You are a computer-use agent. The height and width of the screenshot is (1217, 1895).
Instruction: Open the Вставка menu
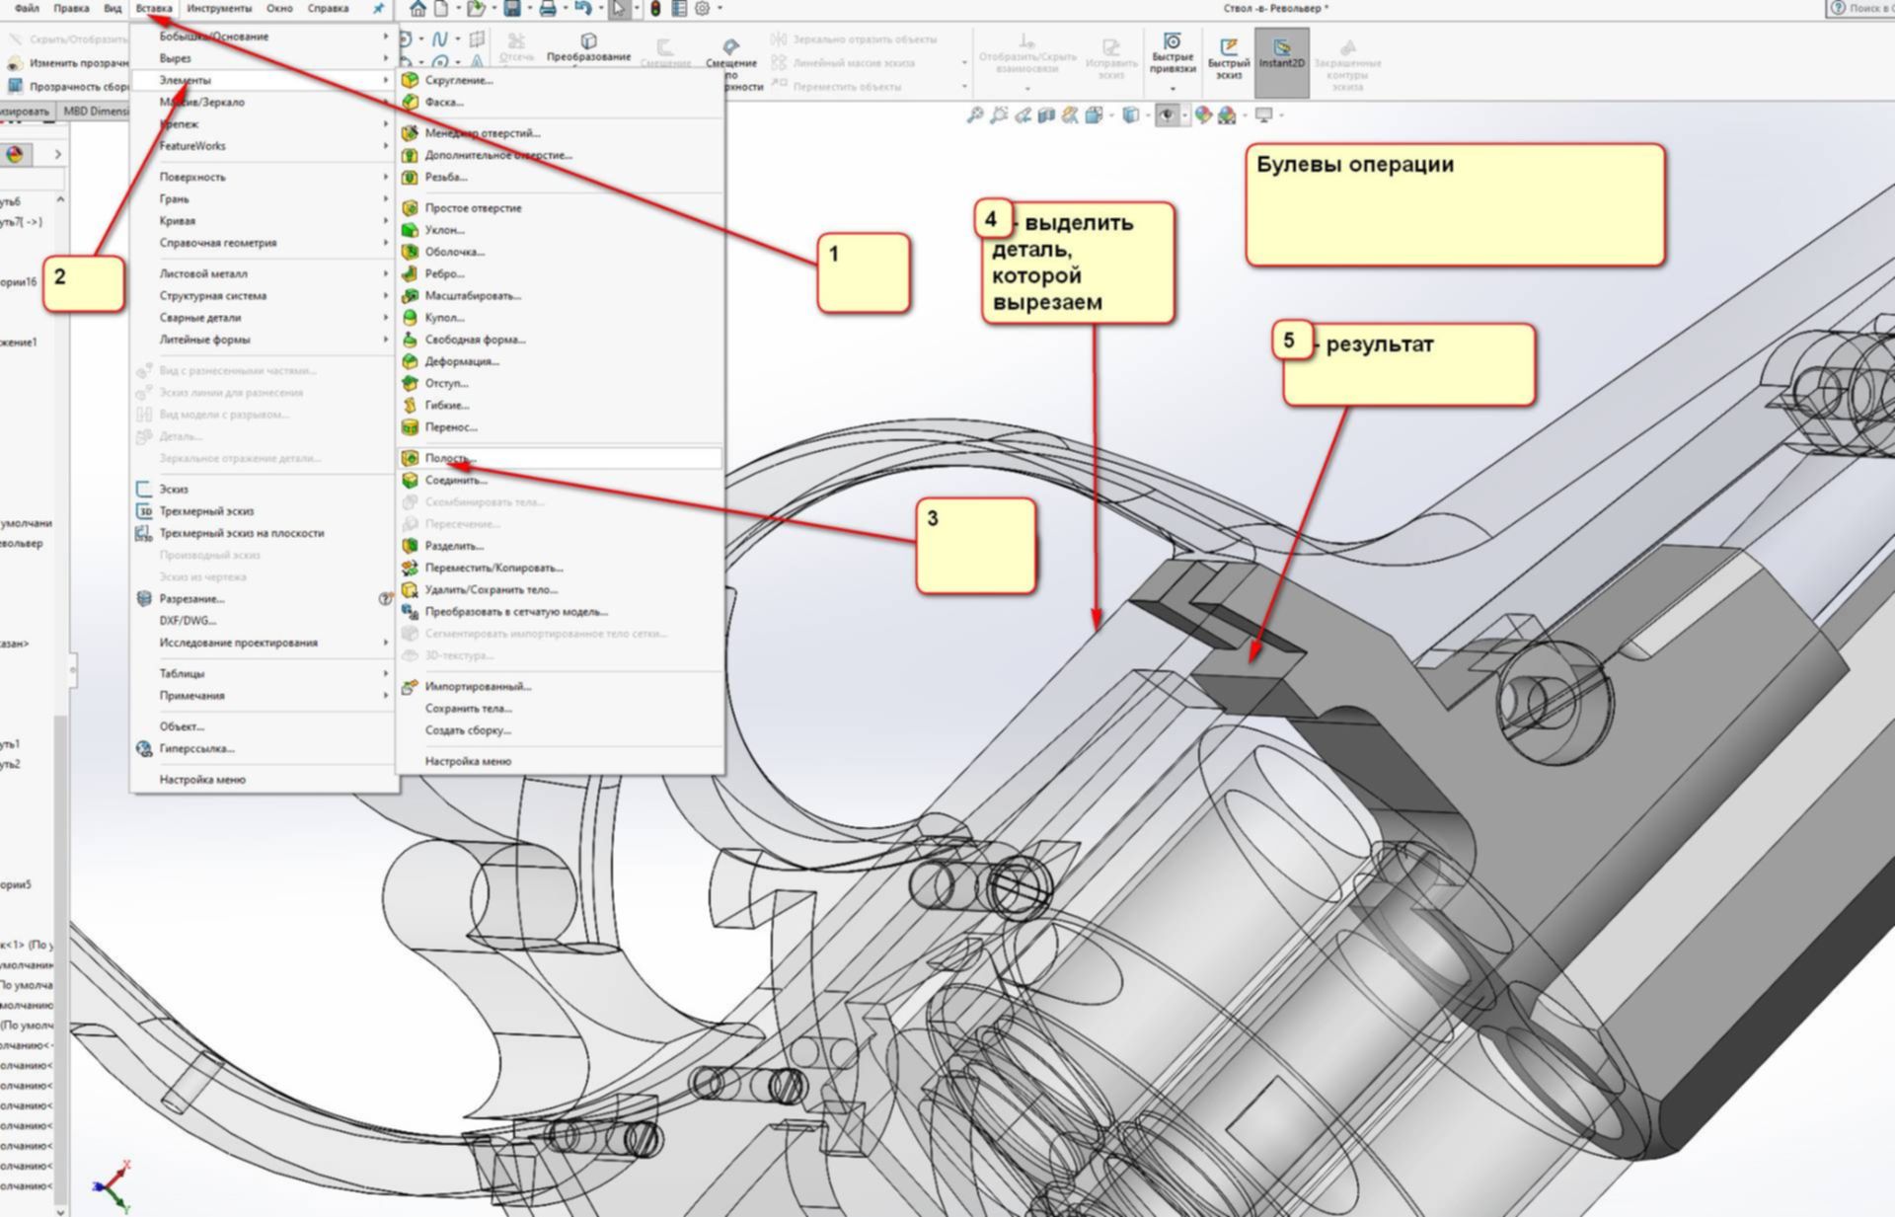[x=154, y=9]
